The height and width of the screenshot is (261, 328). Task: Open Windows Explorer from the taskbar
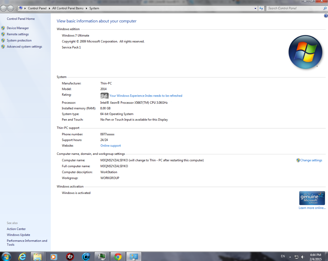click(x=38, y=257)
